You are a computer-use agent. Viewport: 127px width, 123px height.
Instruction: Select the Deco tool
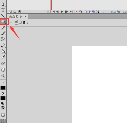click(x=3, y=39)
